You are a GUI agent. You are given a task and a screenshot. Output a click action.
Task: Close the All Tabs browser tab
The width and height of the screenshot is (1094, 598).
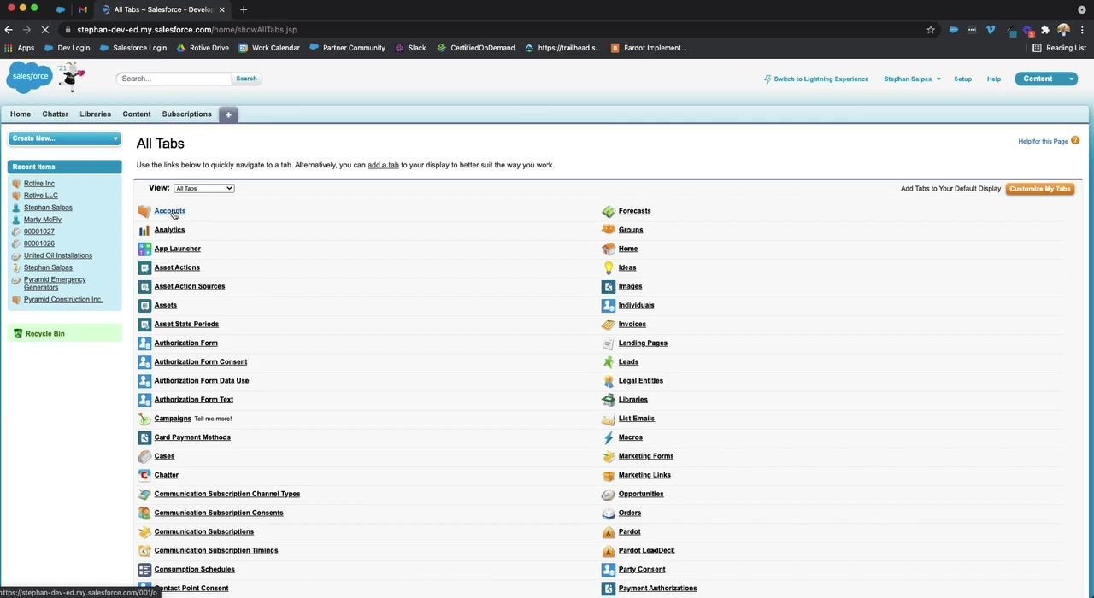tap(221, 9)
